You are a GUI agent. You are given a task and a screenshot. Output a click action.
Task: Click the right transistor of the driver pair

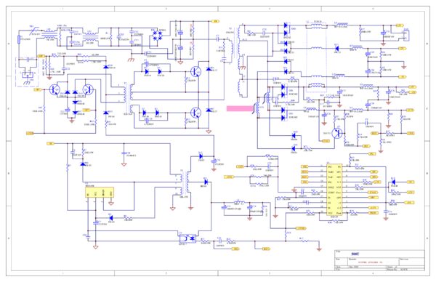click(89, 89)
